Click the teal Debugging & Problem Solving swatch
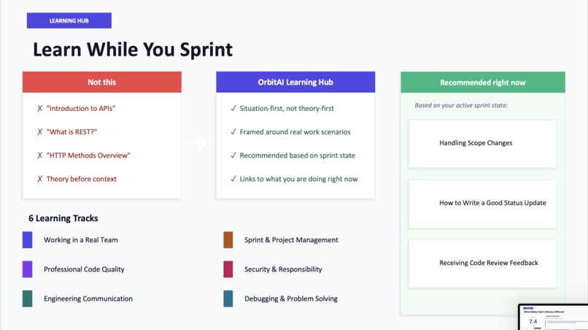 [228, 299]
